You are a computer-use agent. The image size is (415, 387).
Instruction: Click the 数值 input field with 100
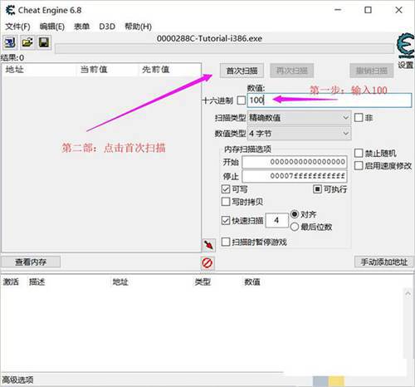(330, 100)
